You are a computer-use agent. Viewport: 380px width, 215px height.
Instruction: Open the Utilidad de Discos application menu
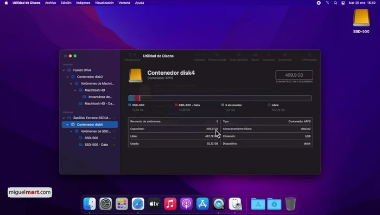coord(27,3)
